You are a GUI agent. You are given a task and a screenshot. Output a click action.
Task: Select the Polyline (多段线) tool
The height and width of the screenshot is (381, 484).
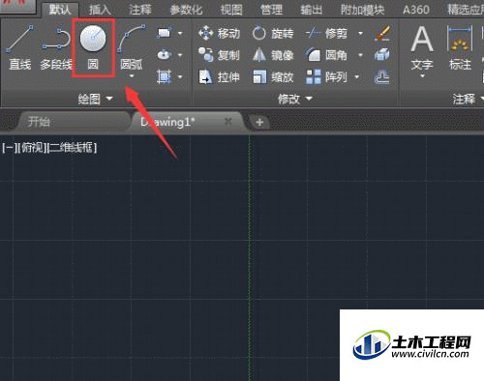56,48
